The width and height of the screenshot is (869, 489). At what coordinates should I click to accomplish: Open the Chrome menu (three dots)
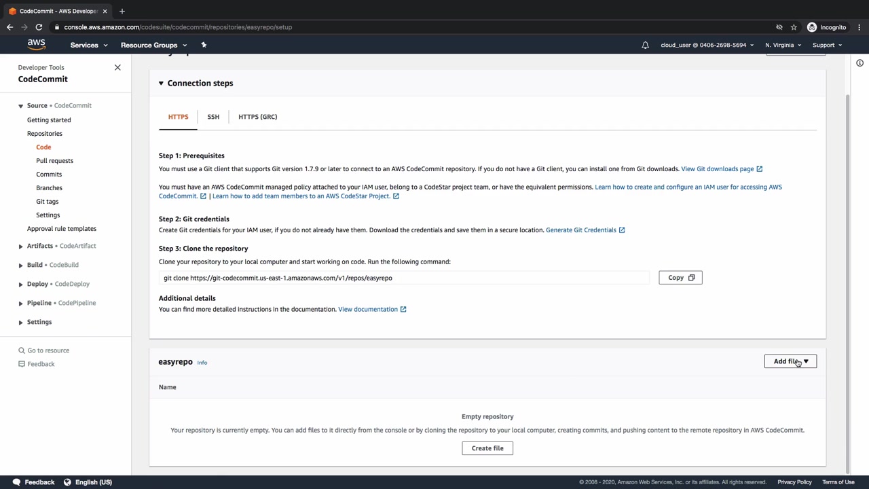859,27
